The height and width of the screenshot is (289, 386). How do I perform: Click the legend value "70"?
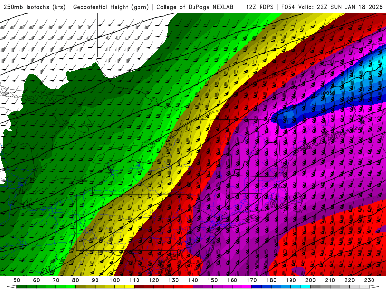pyautogui.click(x=56, y=280)
